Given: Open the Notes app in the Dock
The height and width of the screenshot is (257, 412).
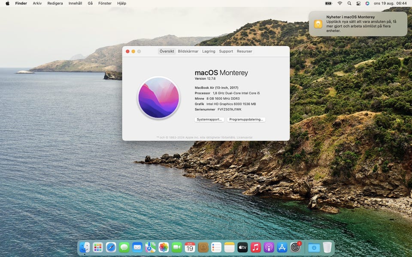Looking at the screenshot, I should pyautogui.click(x=229, y=247).
